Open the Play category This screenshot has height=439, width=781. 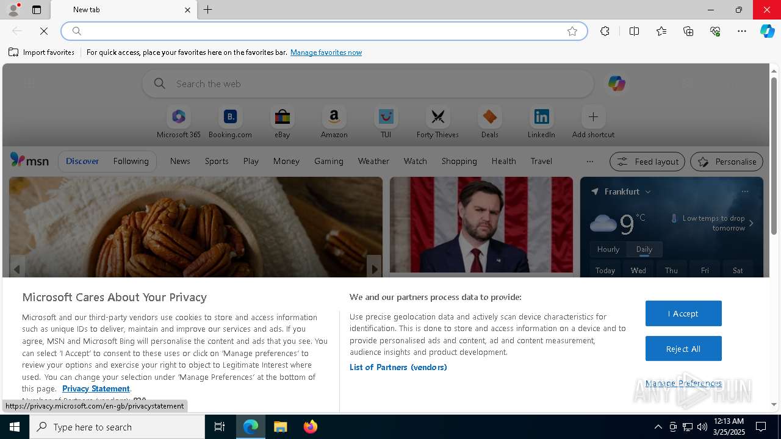coord(251,161)
